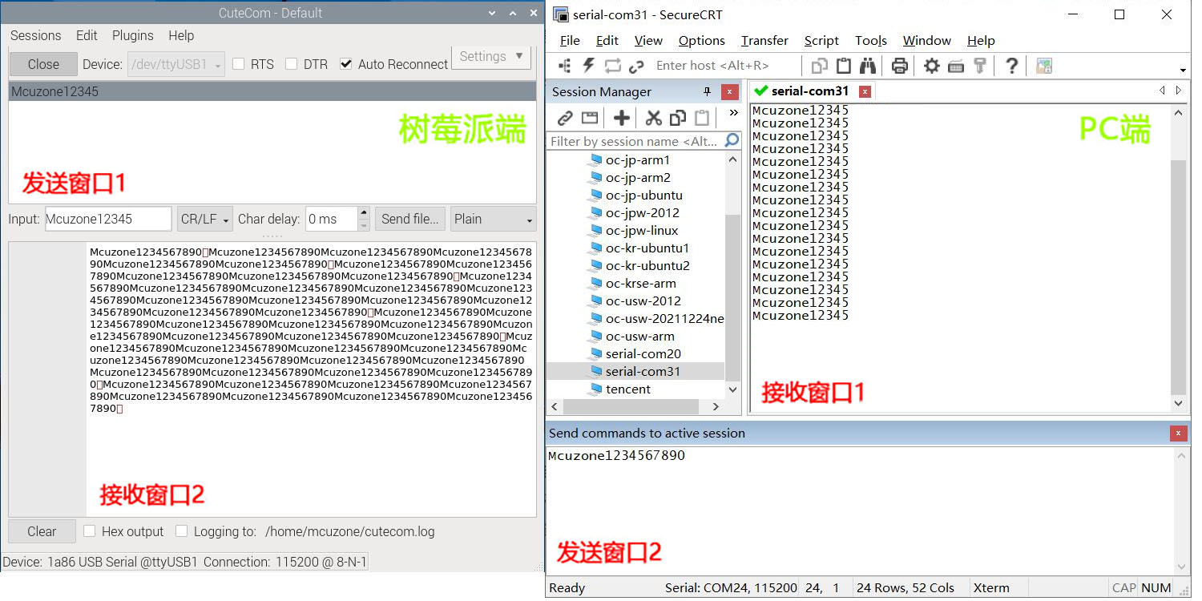Screen dimensions: 1202x601
Task: Close the Send commands panel
Action: pos(1178,434)
